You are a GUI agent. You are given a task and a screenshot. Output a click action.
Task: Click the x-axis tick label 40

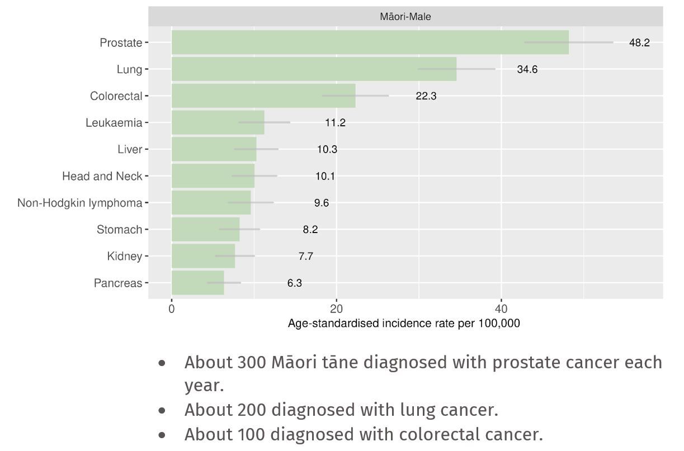pos(501,309)
